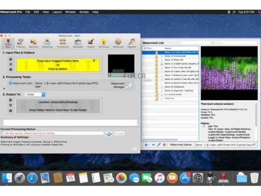Click the gray output folder drop area
The height and width of the screenshot is (196, 261).
coord(58,106)
